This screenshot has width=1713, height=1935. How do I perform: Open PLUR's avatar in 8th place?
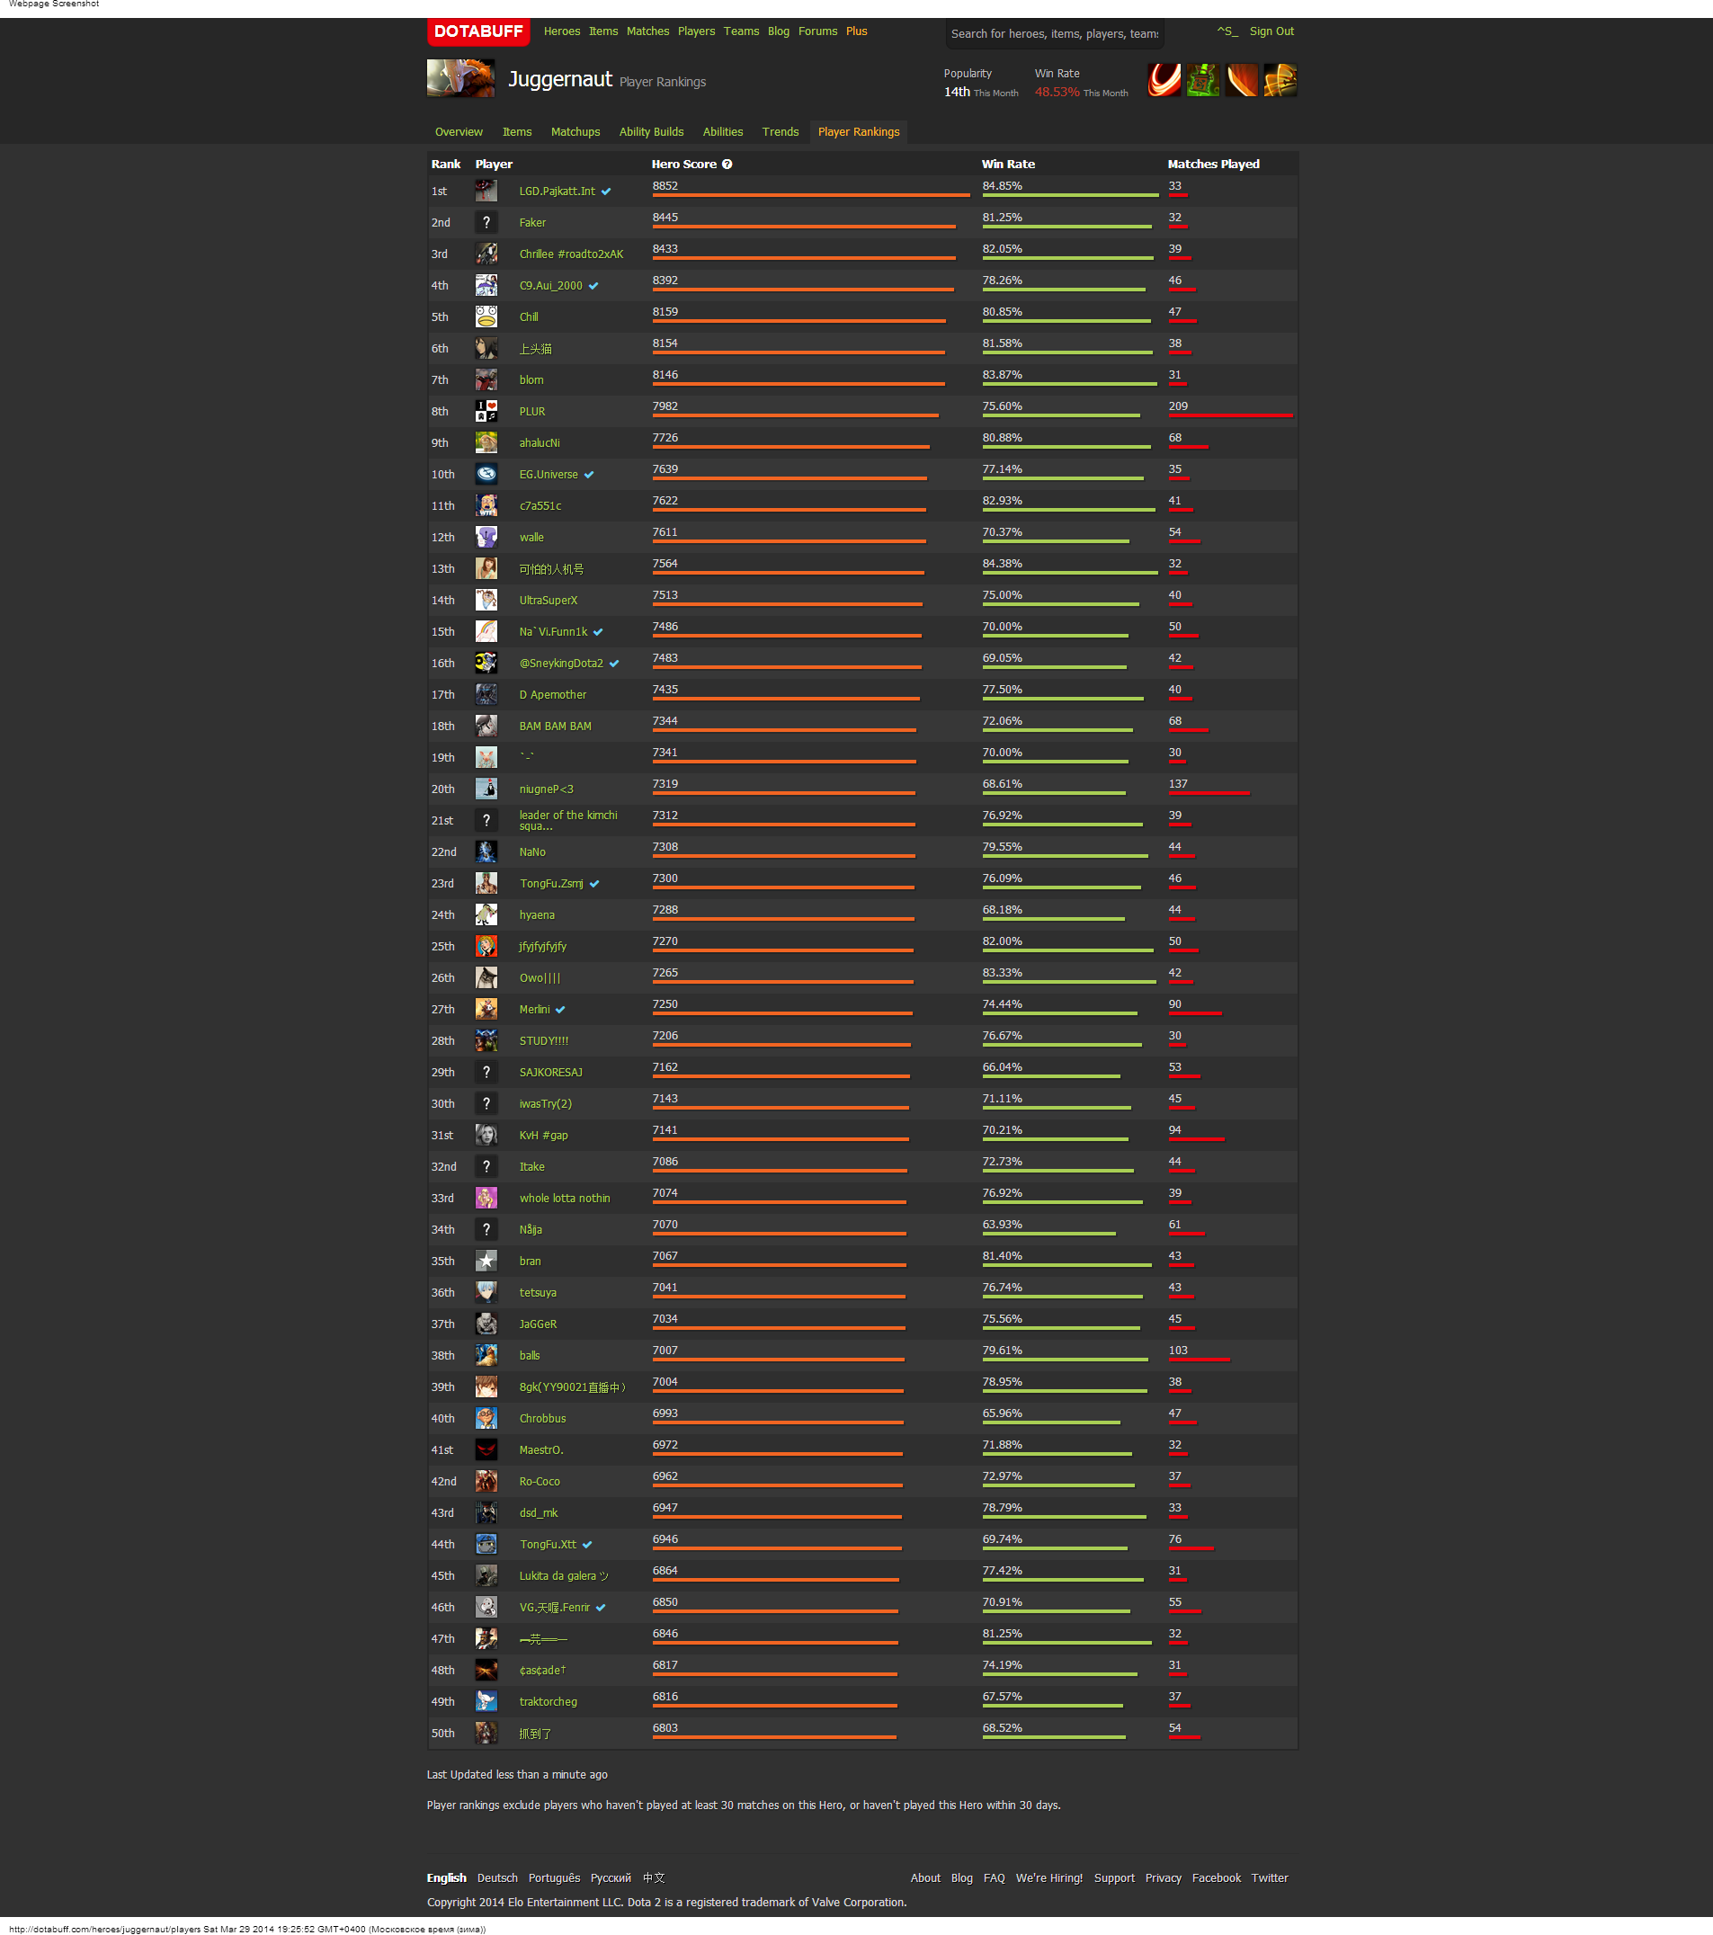tap(486, 412)
